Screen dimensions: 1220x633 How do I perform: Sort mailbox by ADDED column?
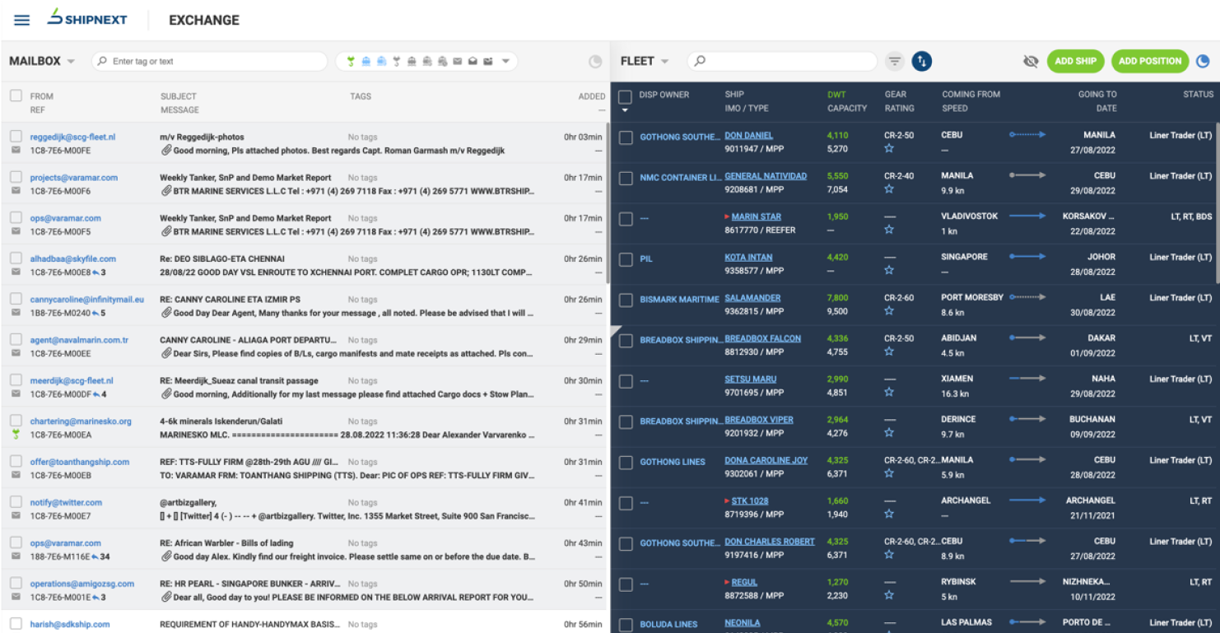591,96
